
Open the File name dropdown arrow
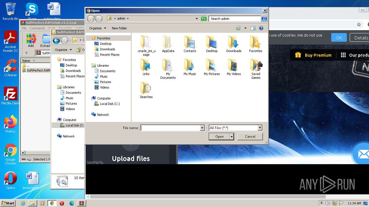tap(202, 128)
